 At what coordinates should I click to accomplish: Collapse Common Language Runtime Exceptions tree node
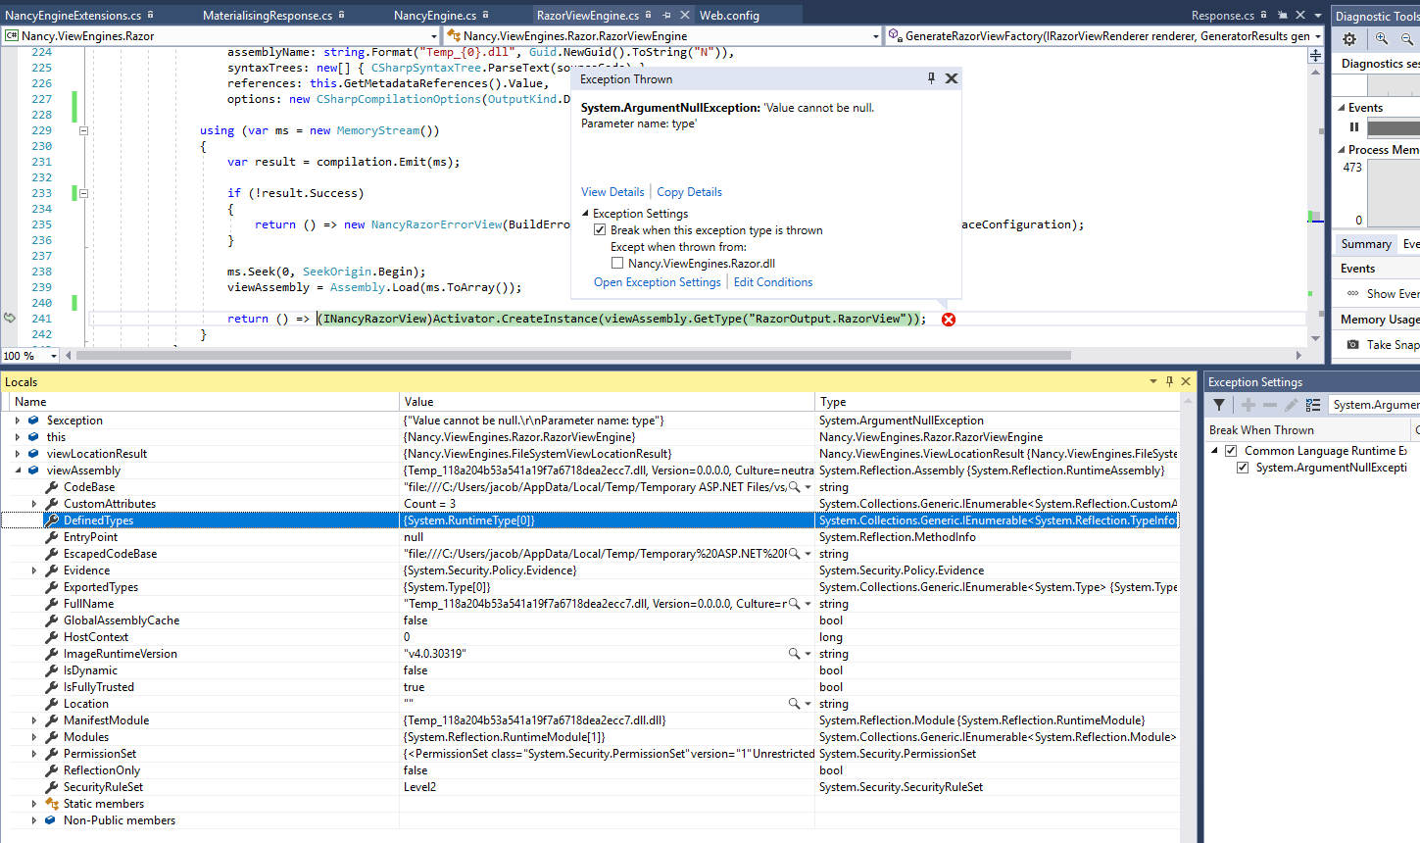pyautogui.click(x=1215, y=451)
